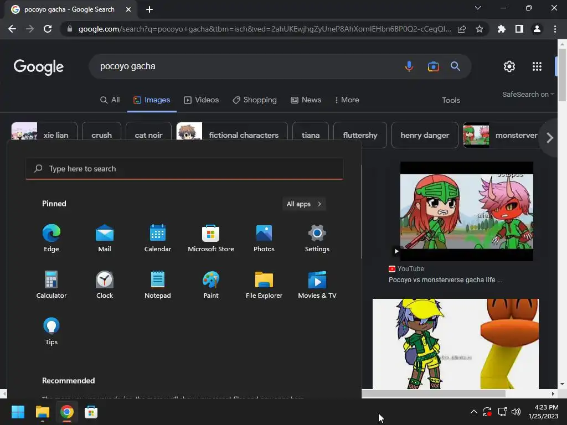Open the Calendar app
The image size is (567, 425).
pyautogui.click(x=158, y=238)
